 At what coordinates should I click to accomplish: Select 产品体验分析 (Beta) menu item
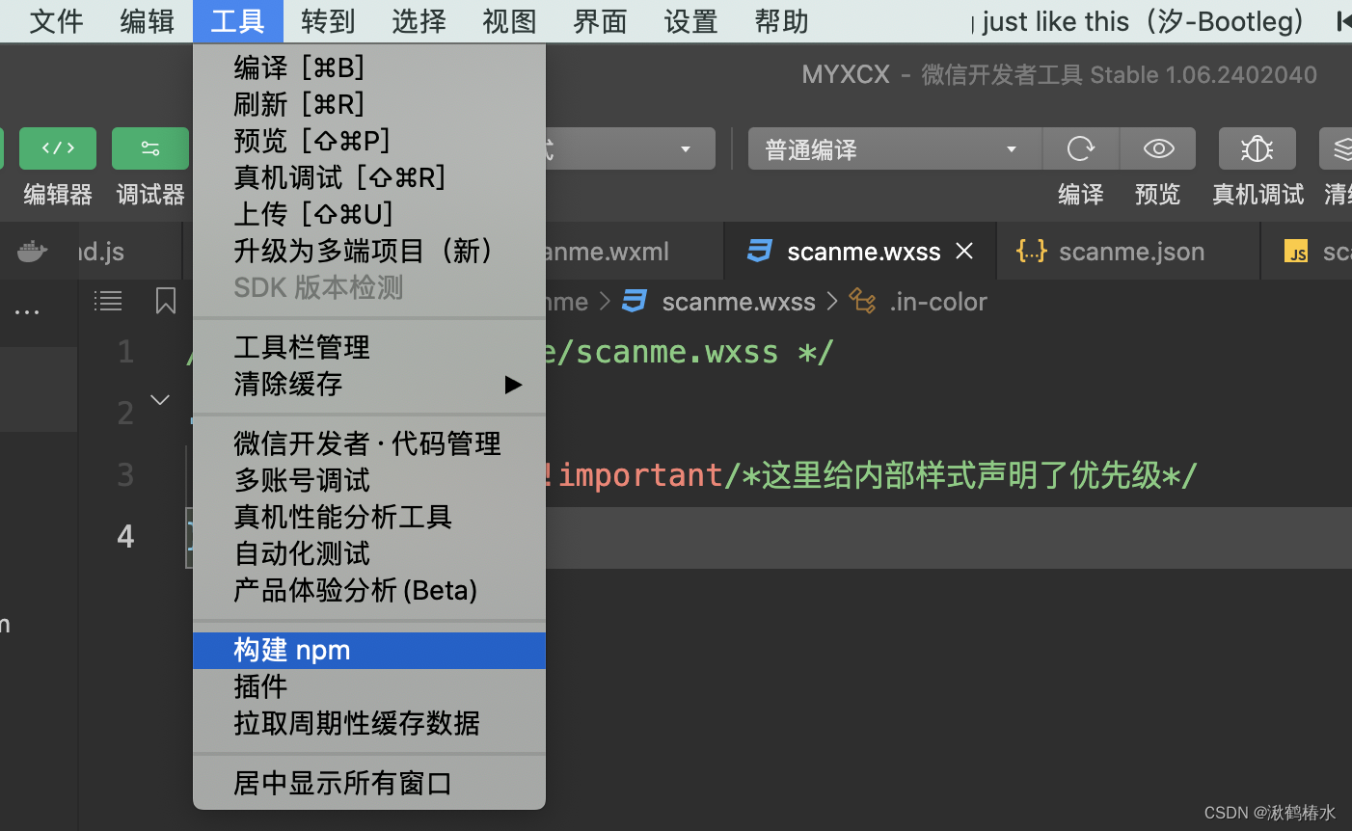[x=369, y=590]
